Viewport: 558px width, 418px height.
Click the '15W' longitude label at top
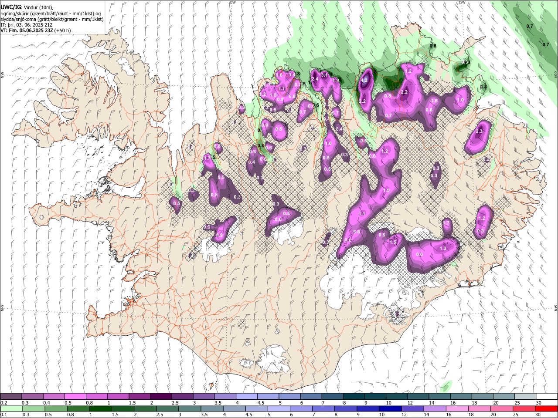(x=462, y=2)
